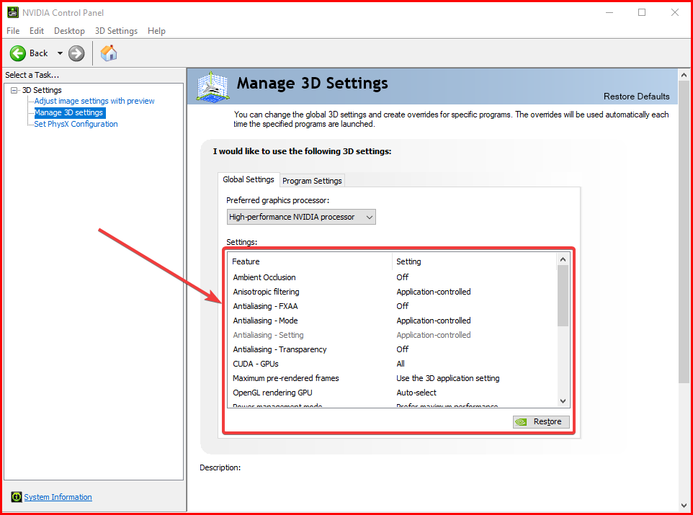Click settings list scroll-down arrow
The width and height of the screenshot is (693, 515).
[x=563, y=401]
